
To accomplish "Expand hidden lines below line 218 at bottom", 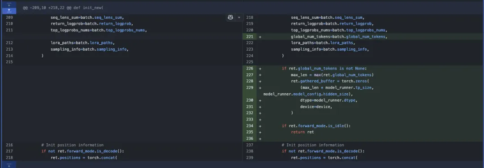I will click(x=9, y=164).
